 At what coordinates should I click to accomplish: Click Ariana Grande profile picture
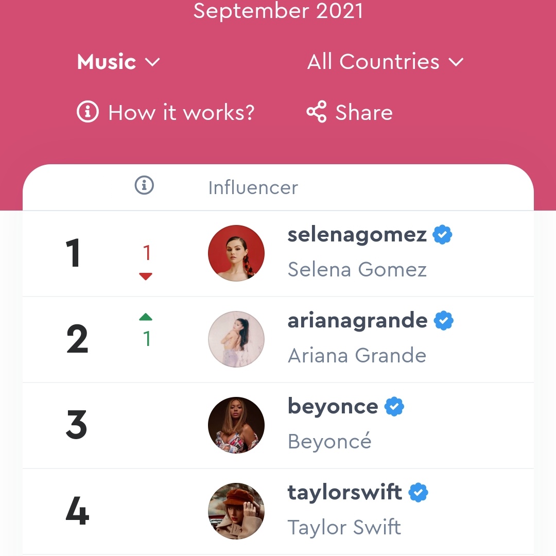click(236, 339)
